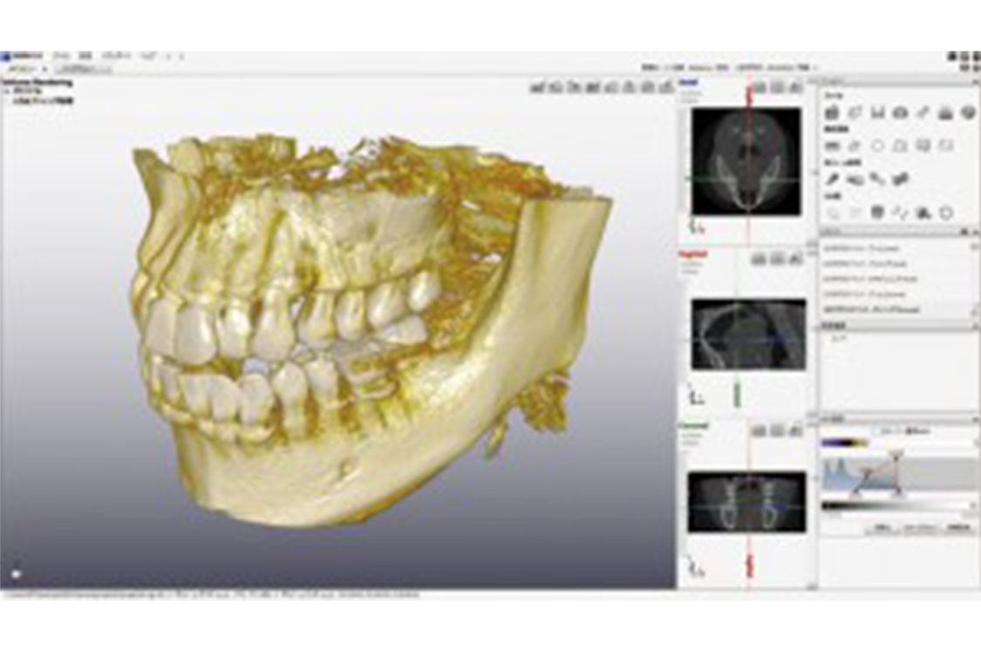Click the magnifier zoom tool icon
Image resolution: width=981 pixels, height=650 pixels.
click(x=833, y=212)
